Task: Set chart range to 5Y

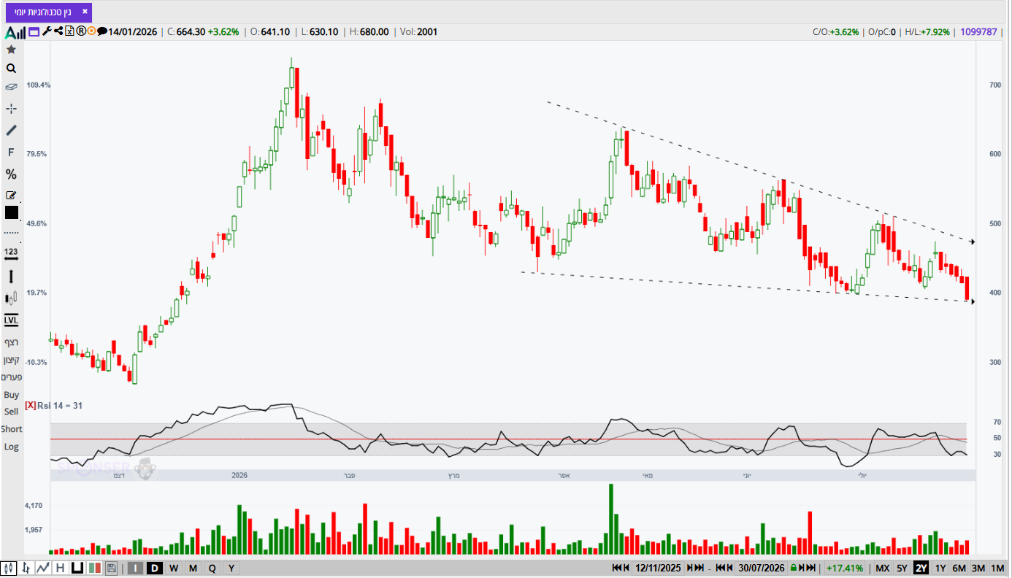Action: [902, 568]
